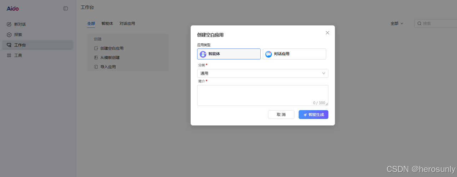Click into the 简介 text area

[262, 95]
